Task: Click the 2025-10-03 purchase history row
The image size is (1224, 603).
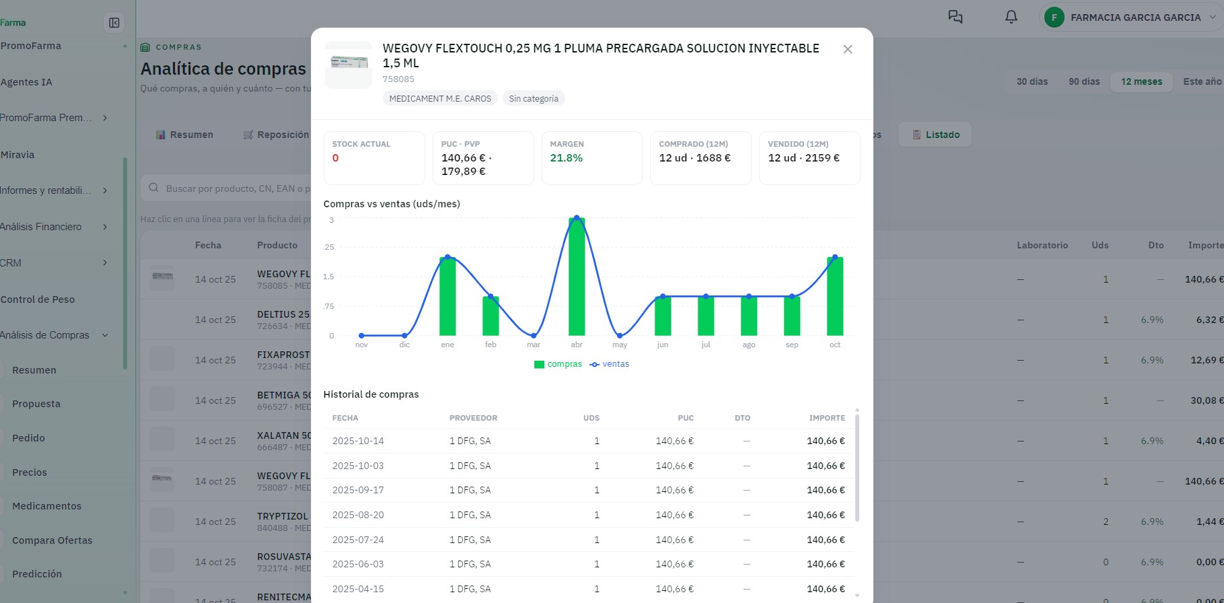Action: tap(588, 466)
